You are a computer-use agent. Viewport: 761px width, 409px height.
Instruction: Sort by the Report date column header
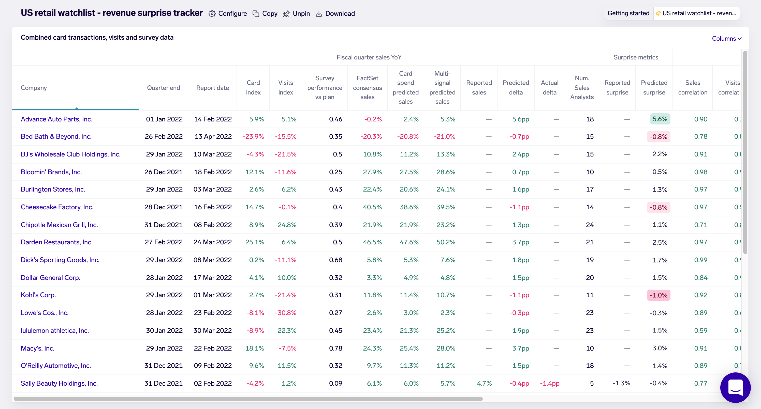212,88
